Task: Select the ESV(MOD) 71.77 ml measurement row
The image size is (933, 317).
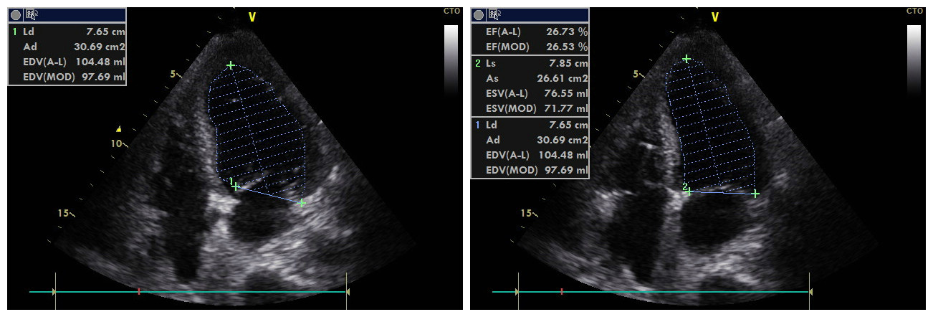Action: pos(530,109)
